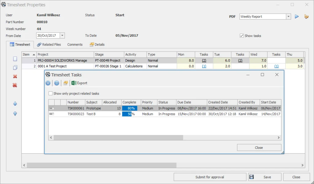Switch to the Related Files tab
The image size is (314, 184).
coord(49,45)
